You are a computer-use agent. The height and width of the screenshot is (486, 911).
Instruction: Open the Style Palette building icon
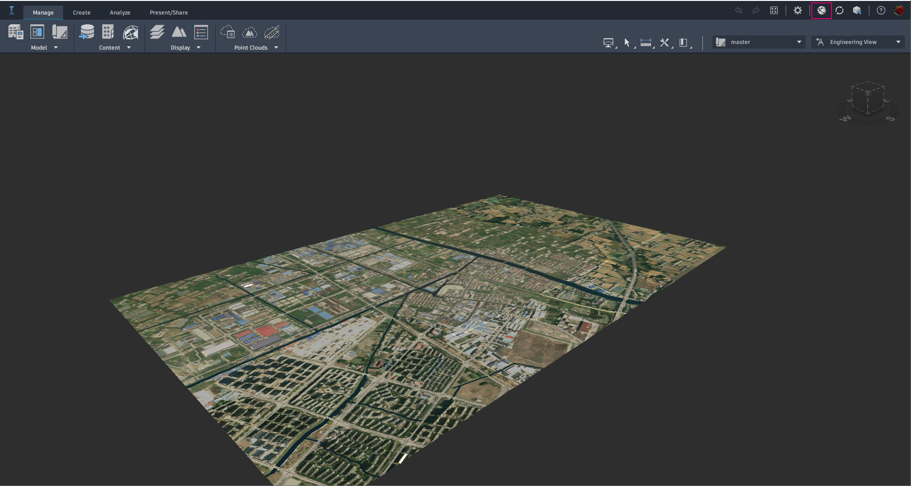pos(108,32)
